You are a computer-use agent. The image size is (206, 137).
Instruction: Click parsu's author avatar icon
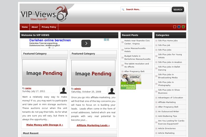click(x=63, y=90)
